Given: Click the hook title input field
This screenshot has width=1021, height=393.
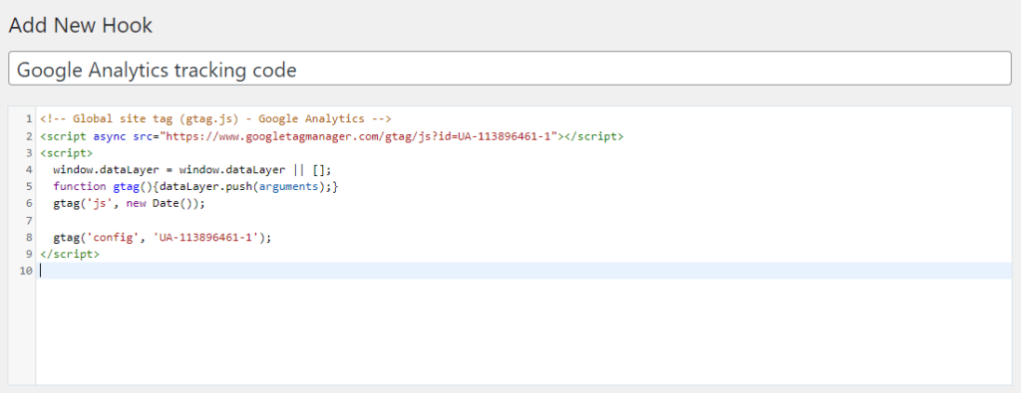Looking at the screenshot, I should pos(510,69).
